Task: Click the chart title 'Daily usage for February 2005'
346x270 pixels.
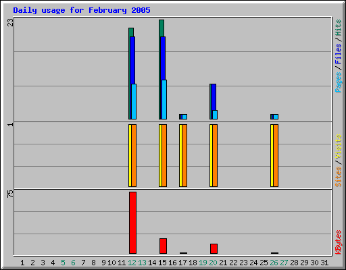Action: [x=82, y=10]
